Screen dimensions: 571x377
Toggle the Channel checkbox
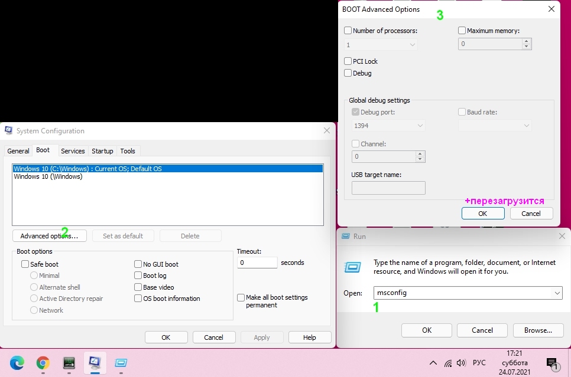(355, 144)
